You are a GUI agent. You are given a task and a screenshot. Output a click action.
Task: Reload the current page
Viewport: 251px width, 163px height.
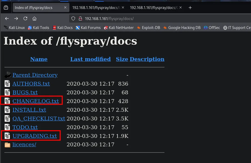[x=25, y=18]
